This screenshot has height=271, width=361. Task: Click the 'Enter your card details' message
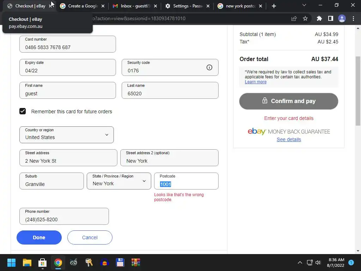coord(289,118)
